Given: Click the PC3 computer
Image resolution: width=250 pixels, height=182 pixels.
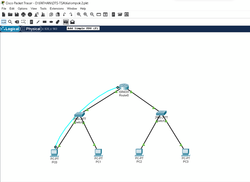Looking at the screenshot, I should [x=186, y=152].
